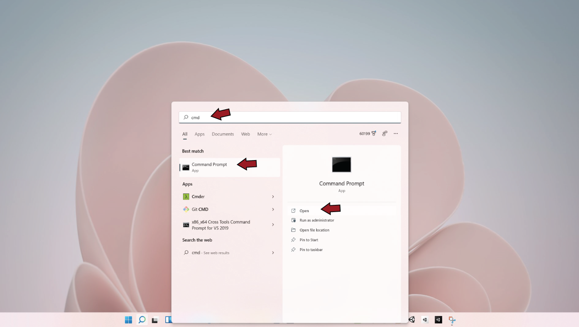This screenshot has width=579, height=327.
Task: Open the black Unity editor taskbar icon
Action: pos(438,320)
